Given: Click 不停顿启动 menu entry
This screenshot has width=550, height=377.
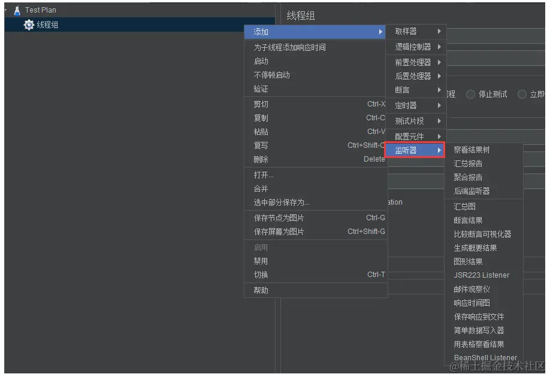Looking at the screenshot, I should tap(315, 75).
